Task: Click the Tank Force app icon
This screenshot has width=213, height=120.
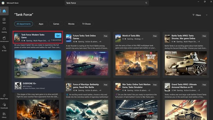Action: 17,37
